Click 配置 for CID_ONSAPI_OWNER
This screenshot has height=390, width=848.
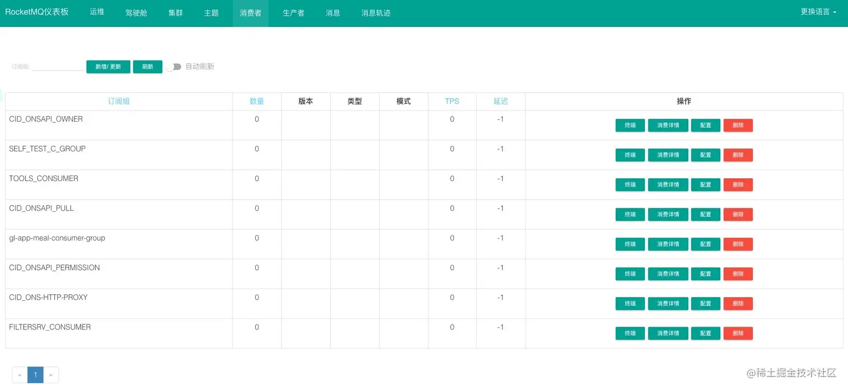click(706, 126)
